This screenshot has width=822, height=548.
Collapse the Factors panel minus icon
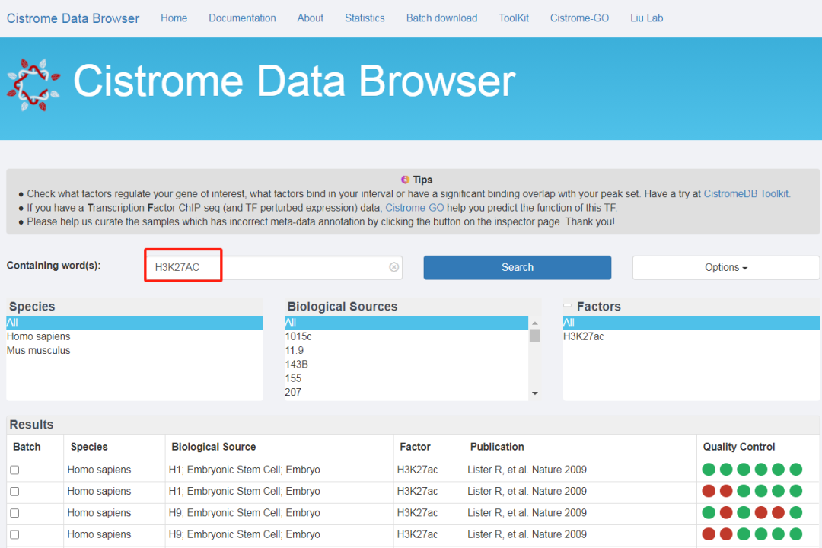[567, 306]
